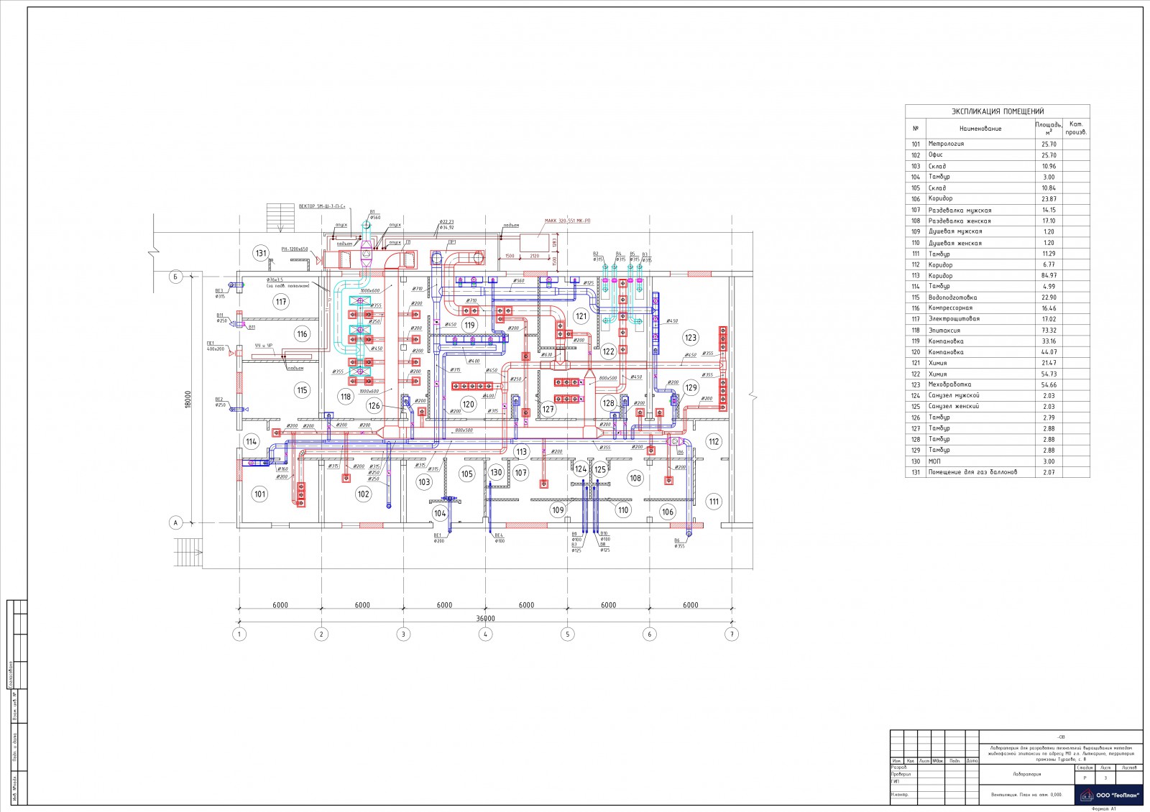Select the "Проверил" row label
Viewport: 1150px width, 812px height.
tap(901, 774)
